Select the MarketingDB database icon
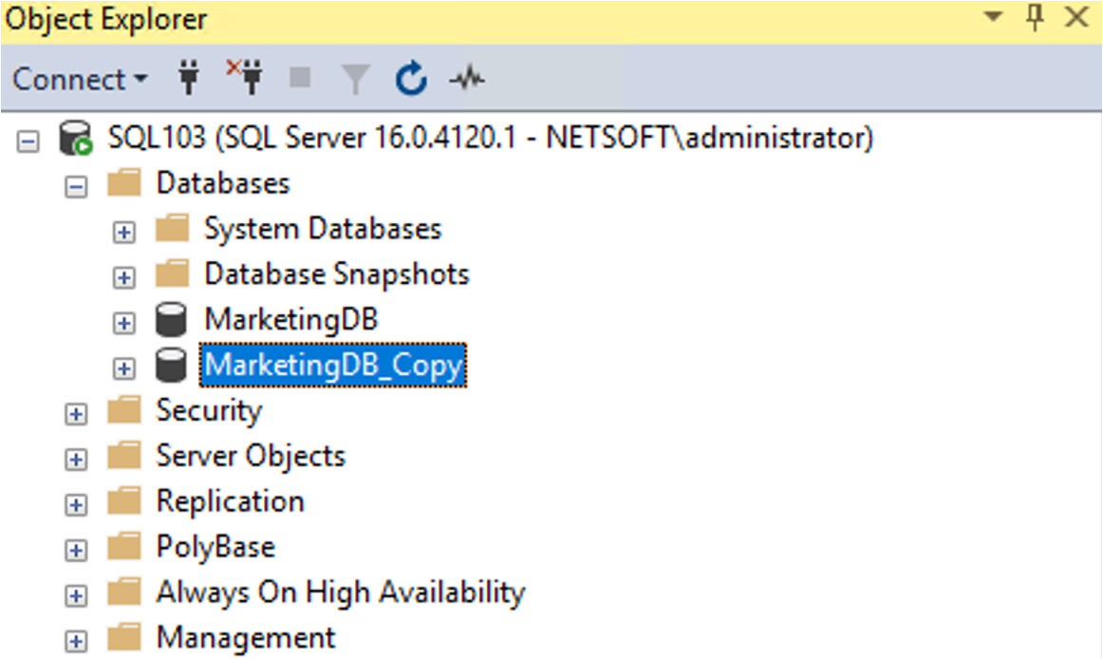This screenshot has height=659, width=1103. point(172,321)
